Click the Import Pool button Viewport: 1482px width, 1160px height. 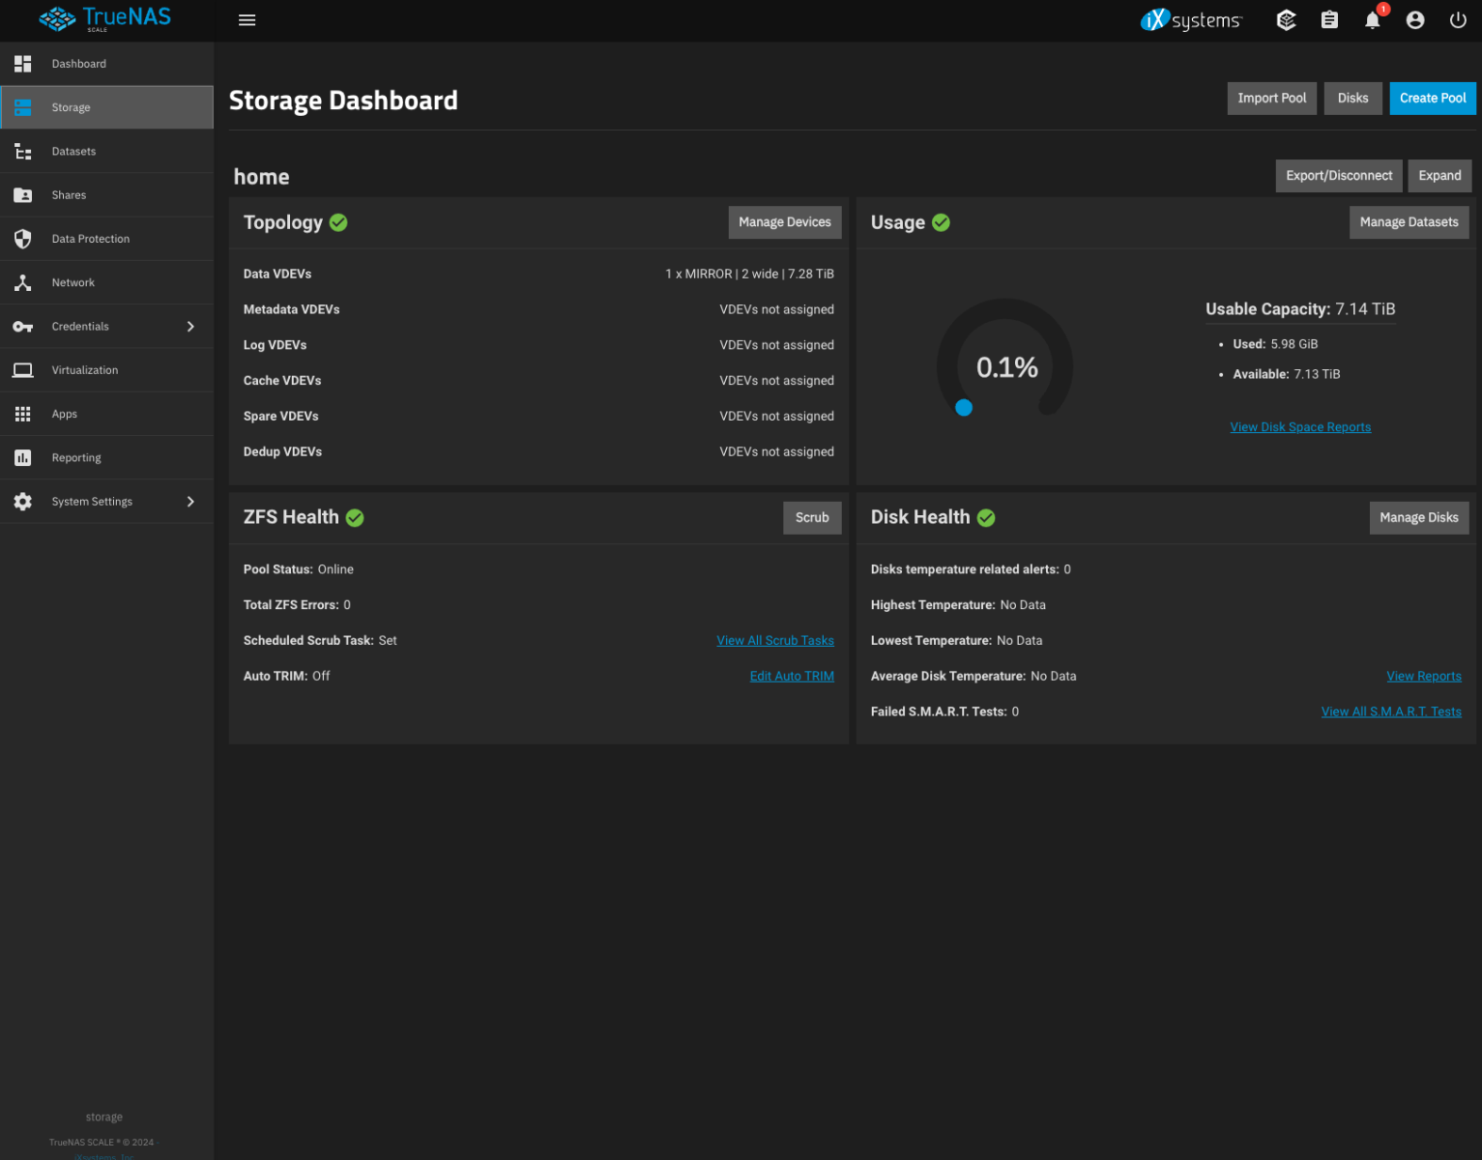1271,99
